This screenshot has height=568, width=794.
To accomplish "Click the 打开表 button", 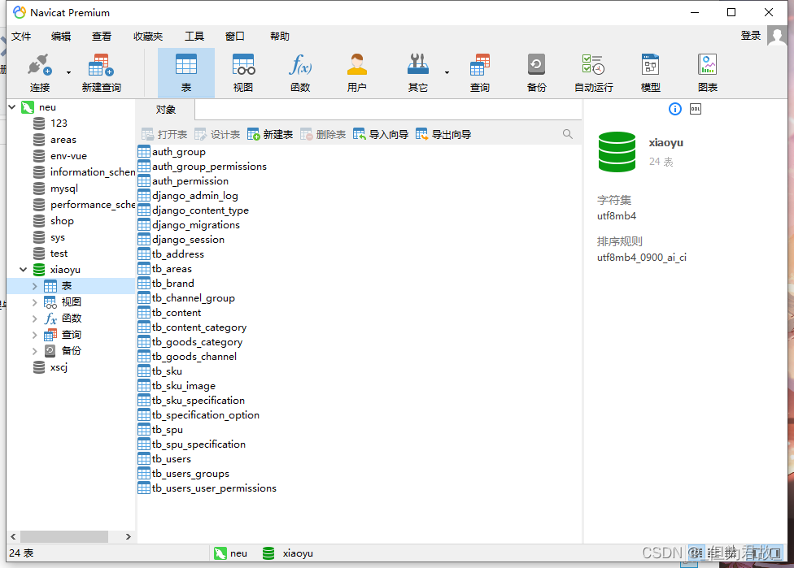I will pyautogui.click(x=164, y=134).
